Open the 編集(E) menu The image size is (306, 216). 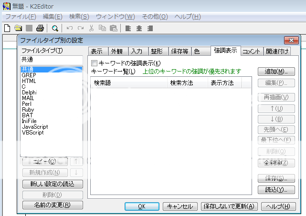click(x=53, y=17)
